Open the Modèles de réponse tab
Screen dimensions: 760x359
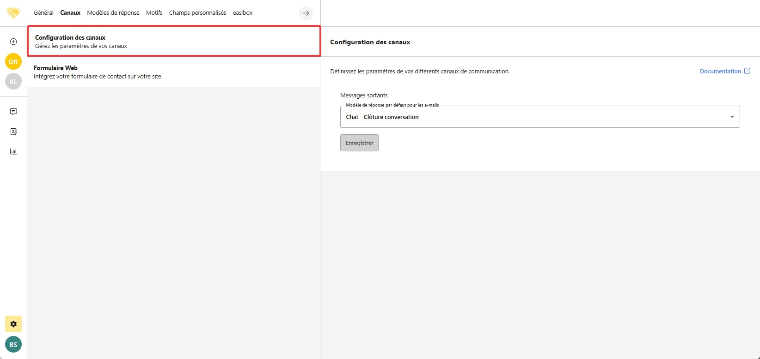tap(113, 13)
